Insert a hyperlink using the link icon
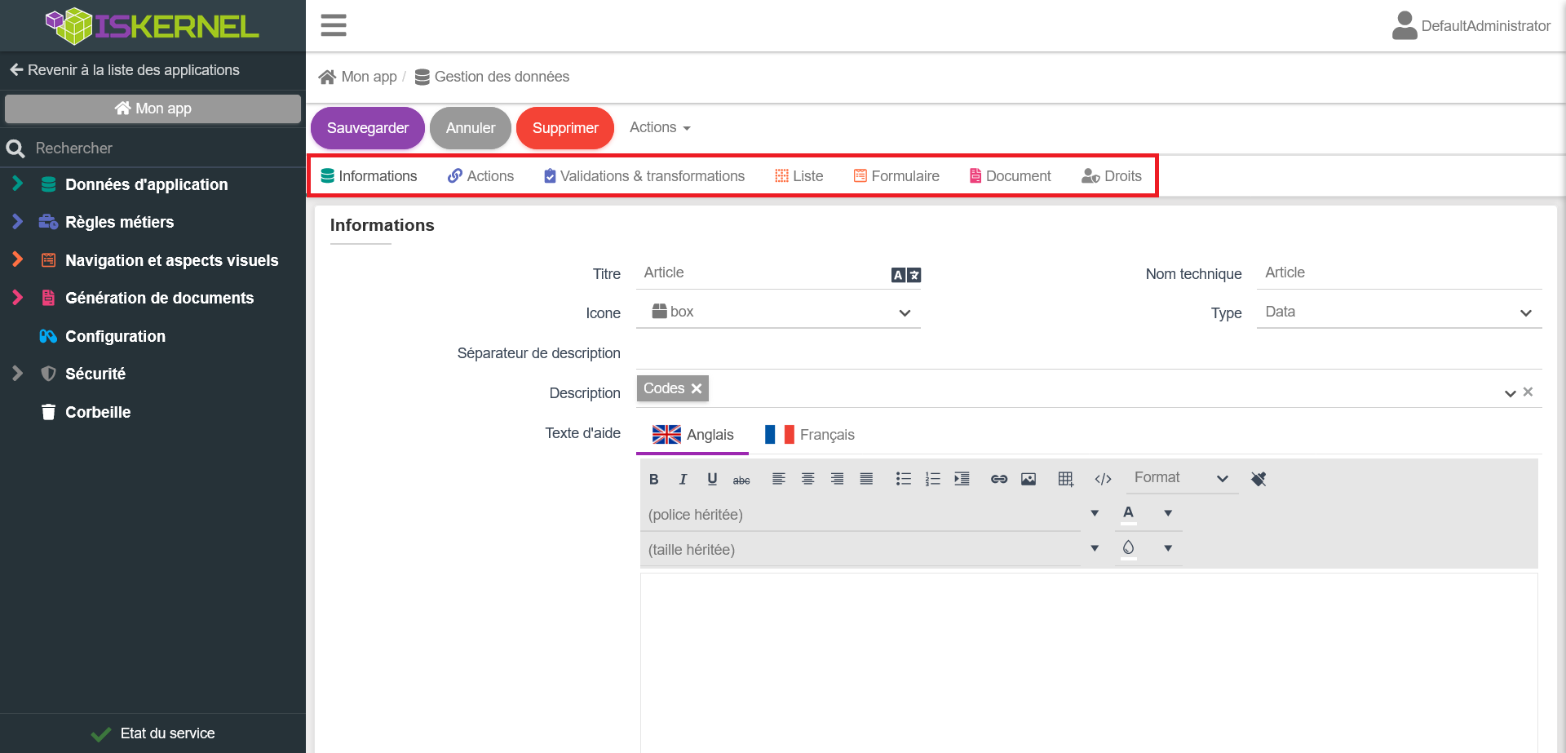Screen dimensions: 1566x753 tap(998, 480)
